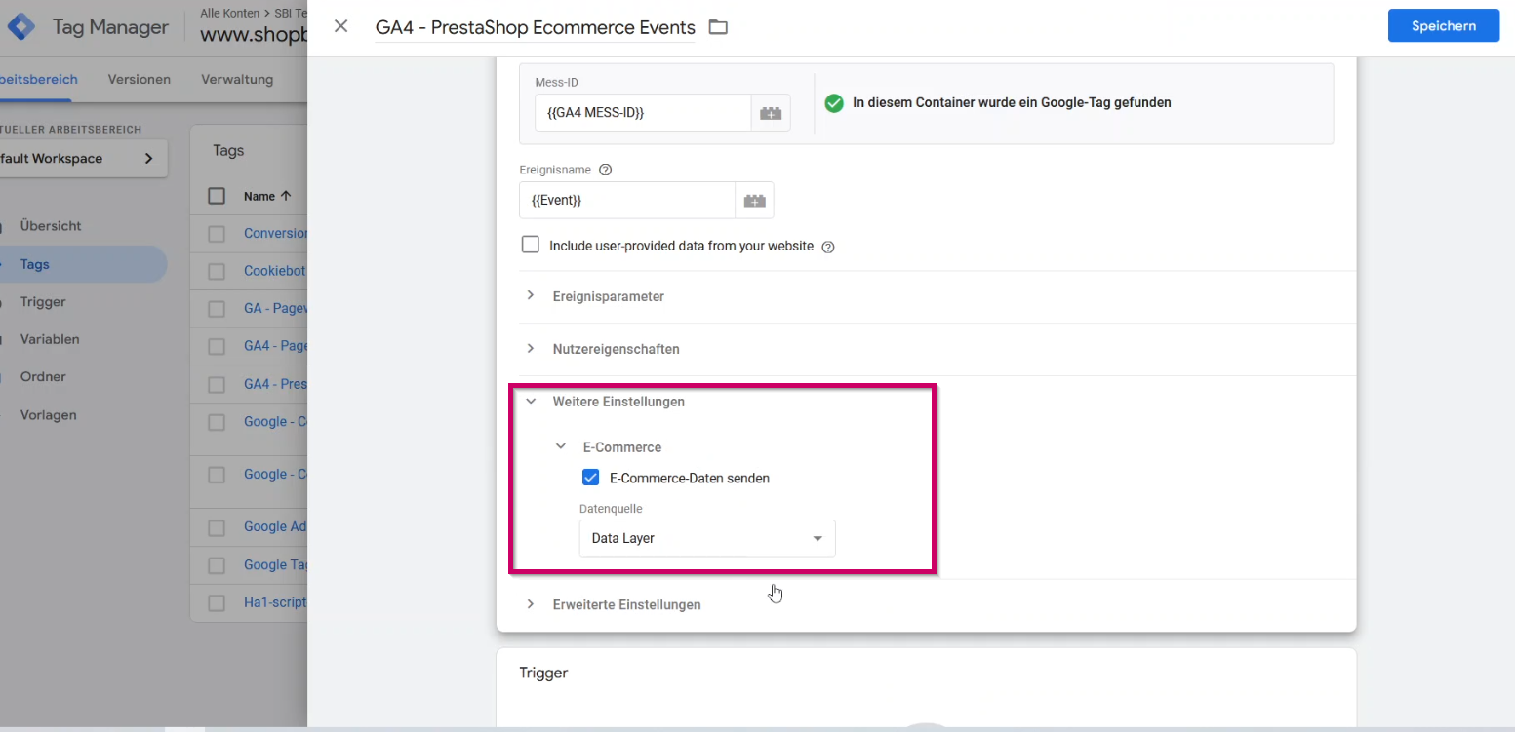Toggle Include user-provided data checkbox
Screen dimensions: 1515x732
click(530, 245)
